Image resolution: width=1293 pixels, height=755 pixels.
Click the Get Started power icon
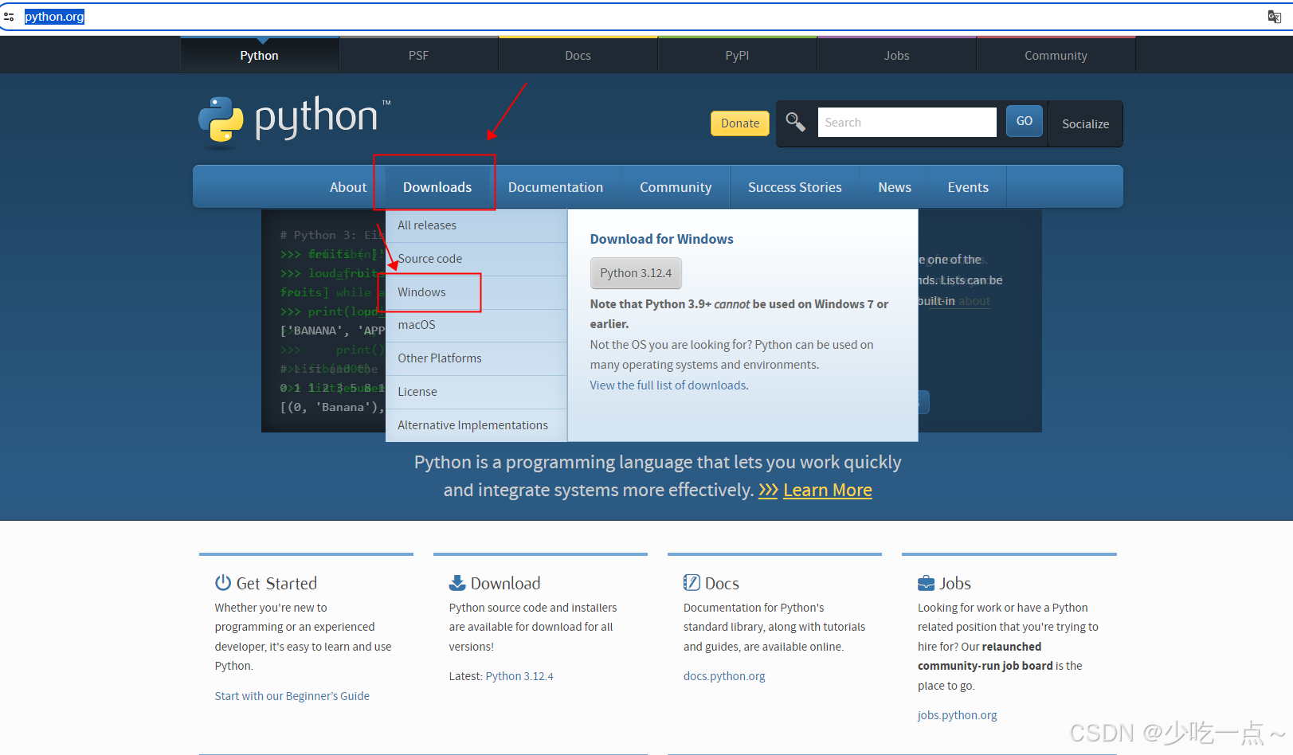pos(222,583)
